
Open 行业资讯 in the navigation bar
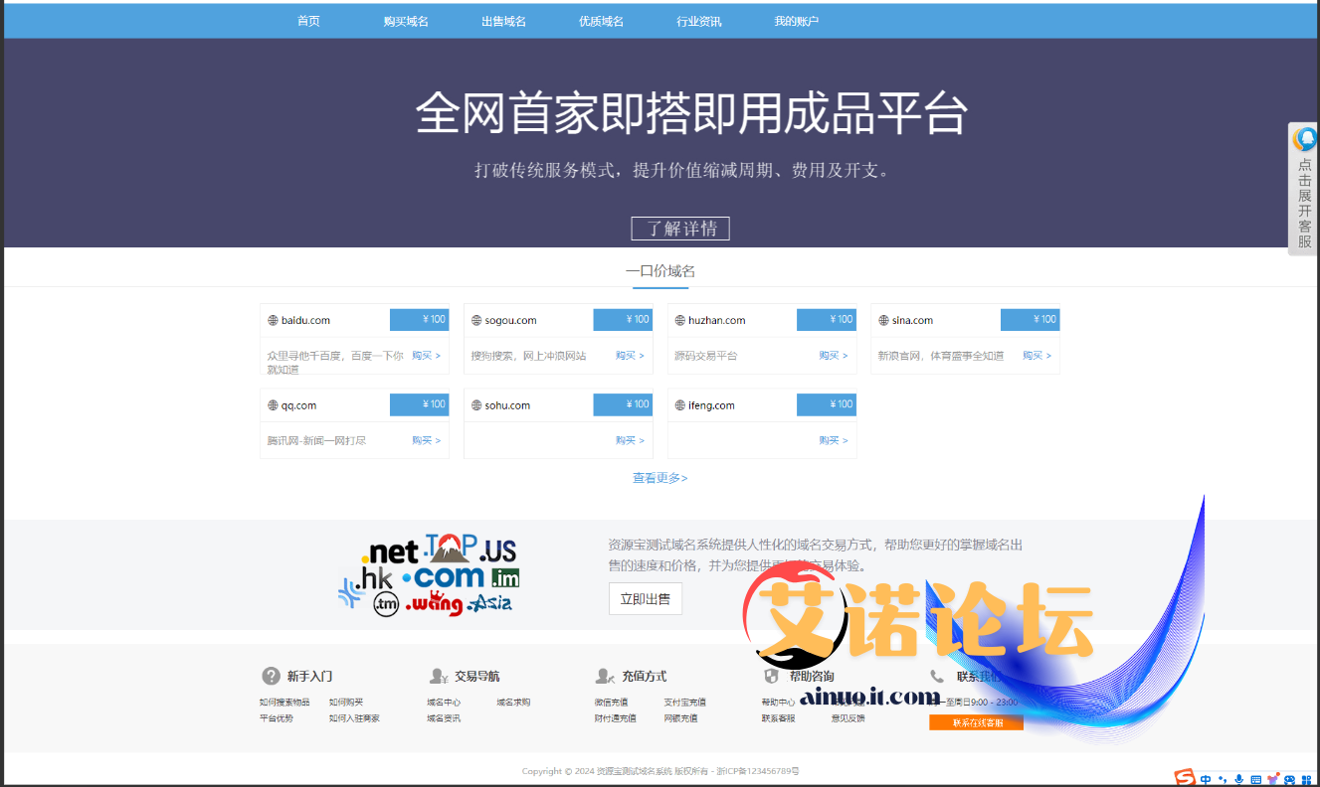click(x=698, y=21)
